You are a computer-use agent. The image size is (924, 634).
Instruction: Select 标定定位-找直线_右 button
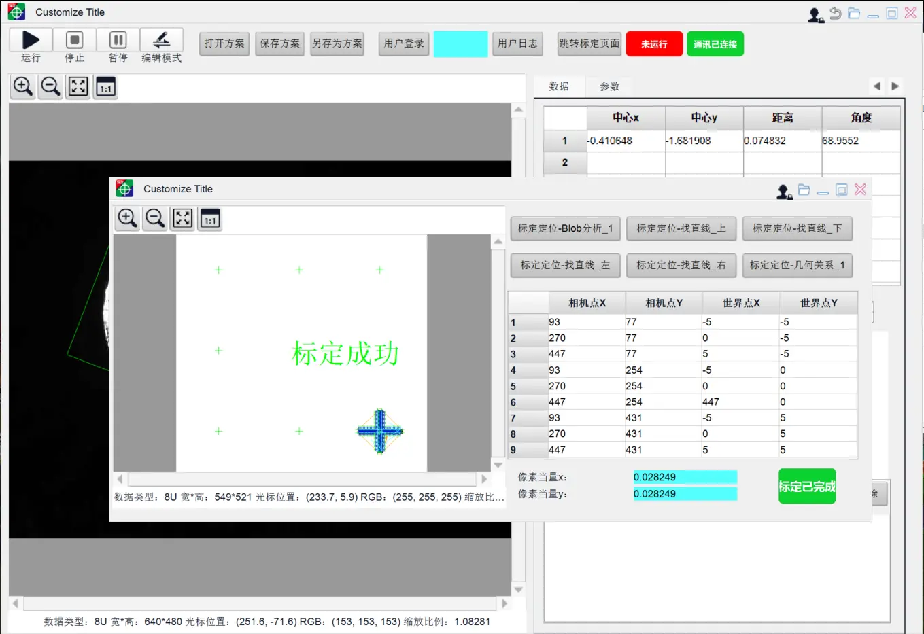tap(681, 265)
